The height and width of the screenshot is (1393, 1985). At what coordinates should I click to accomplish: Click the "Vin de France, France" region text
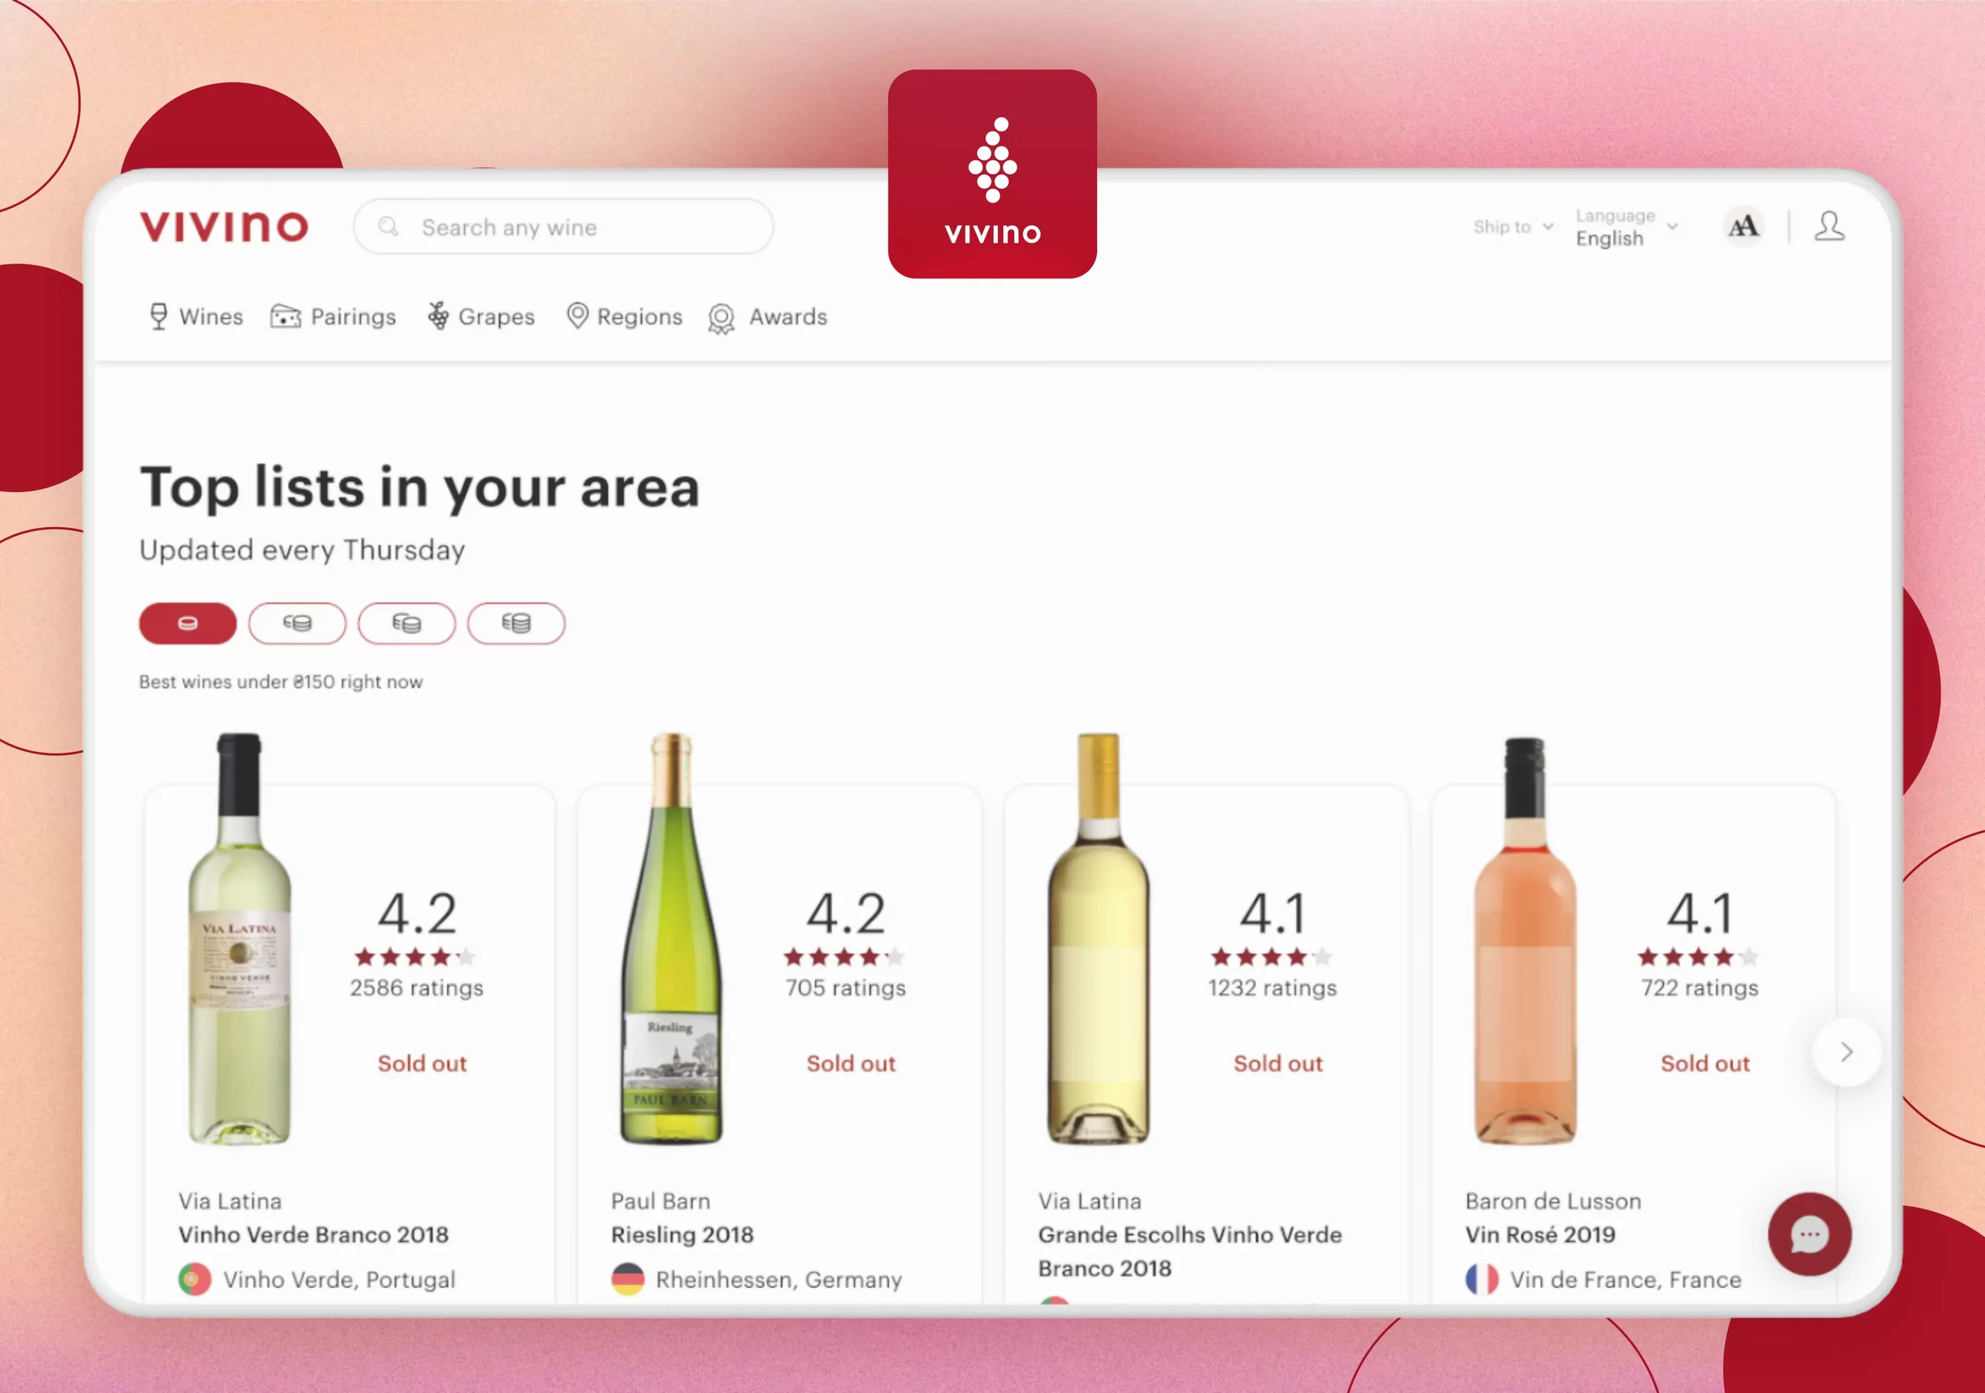pos(1625,1279)
